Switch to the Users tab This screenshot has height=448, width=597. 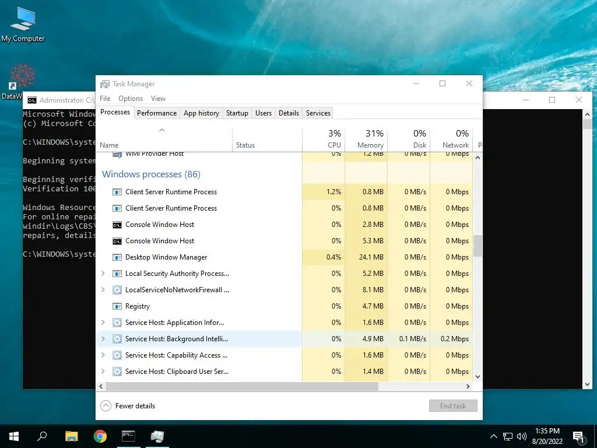pos(264,113)
